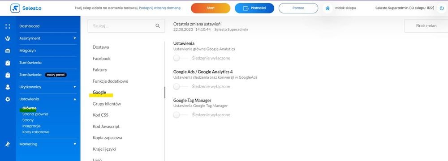Viewport: 448px width, 161px height.
Task: Click the Płatności button
Action: (254, 8)
